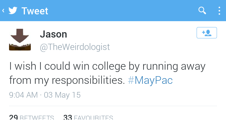Screen dimensions: 226x125
Task: Click the date 03 May 15
Action: point(62,95)
